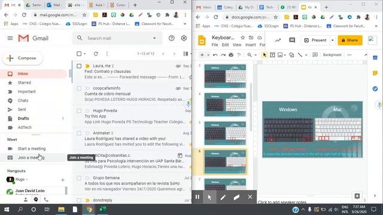Open Hangouts phone calls icon

(x=46, y=199)
